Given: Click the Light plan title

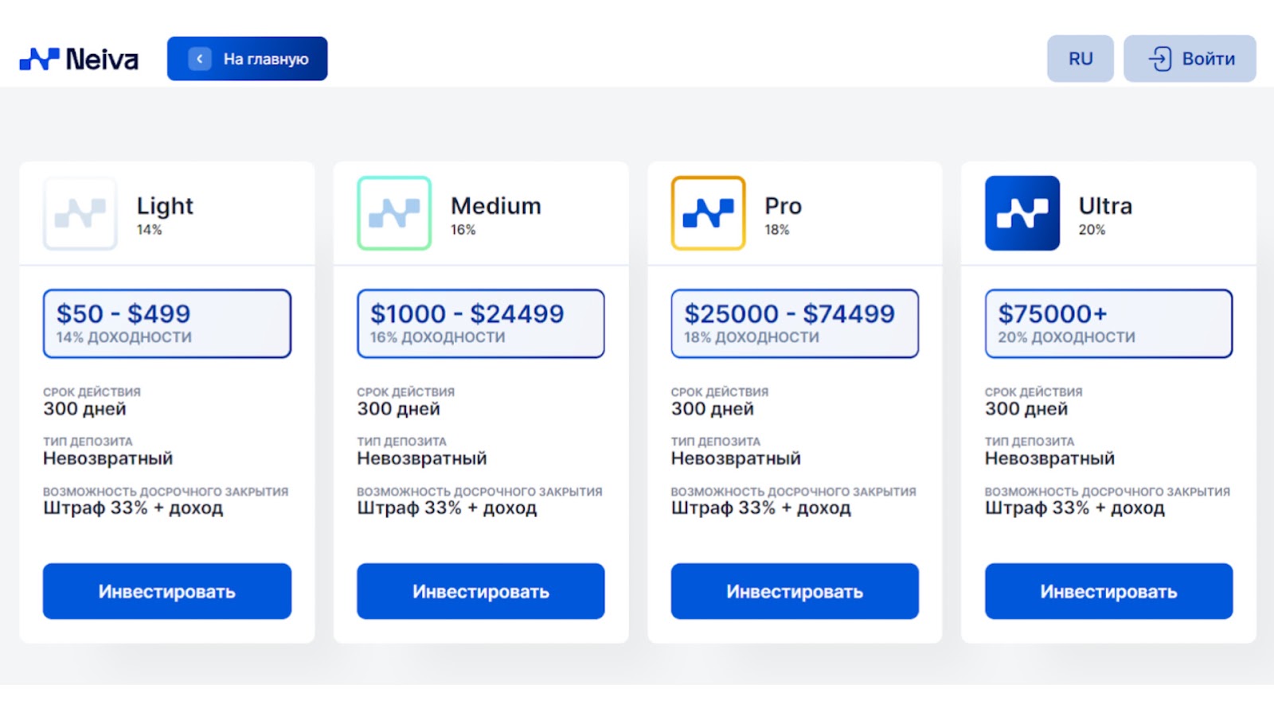Looking at the screenshot, I should pos(165,206).
